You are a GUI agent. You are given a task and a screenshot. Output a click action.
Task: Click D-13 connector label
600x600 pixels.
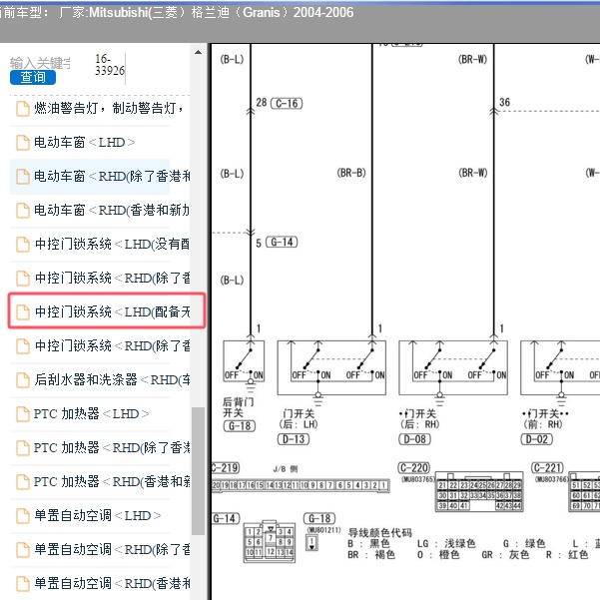[294, 439]
